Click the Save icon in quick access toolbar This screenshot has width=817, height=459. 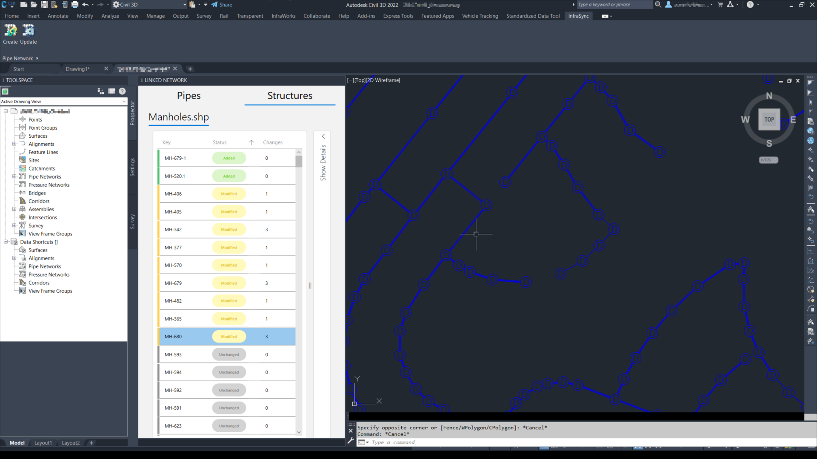point(44,5)
